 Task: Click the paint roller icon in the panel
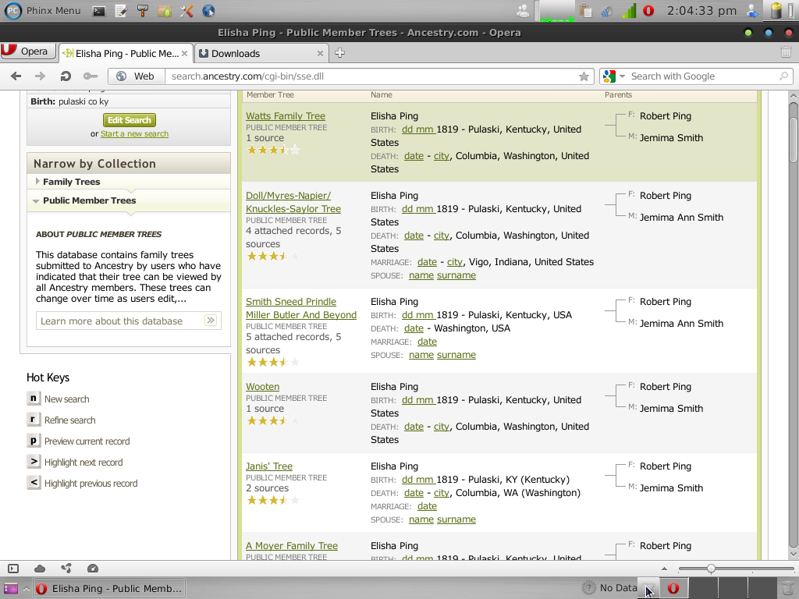(x=143, y=11)
